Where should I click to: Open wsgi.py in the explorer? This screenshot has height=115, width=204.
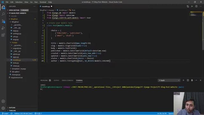(16, 40)
